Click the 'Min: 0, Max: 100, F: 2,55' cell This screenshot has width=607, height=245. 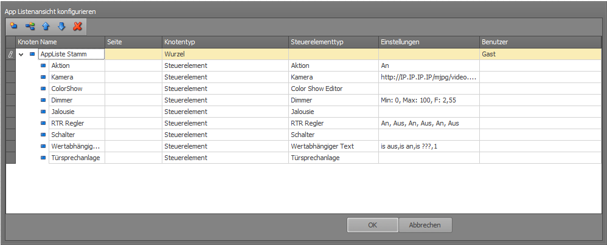[429, 100]
